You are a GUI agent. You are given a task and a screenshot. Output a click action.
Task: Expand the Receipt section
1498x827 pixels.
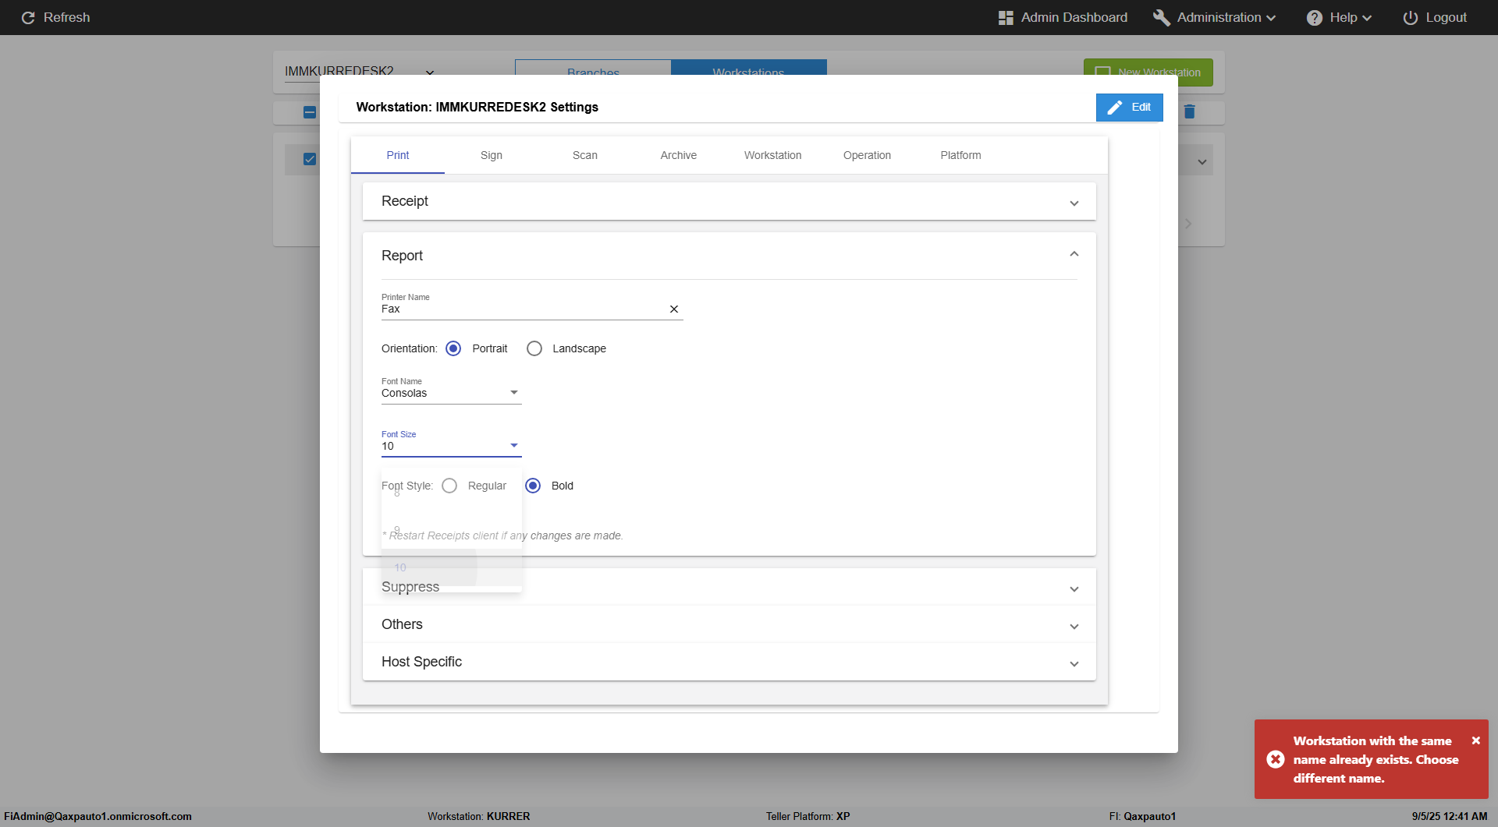(729, 201)
